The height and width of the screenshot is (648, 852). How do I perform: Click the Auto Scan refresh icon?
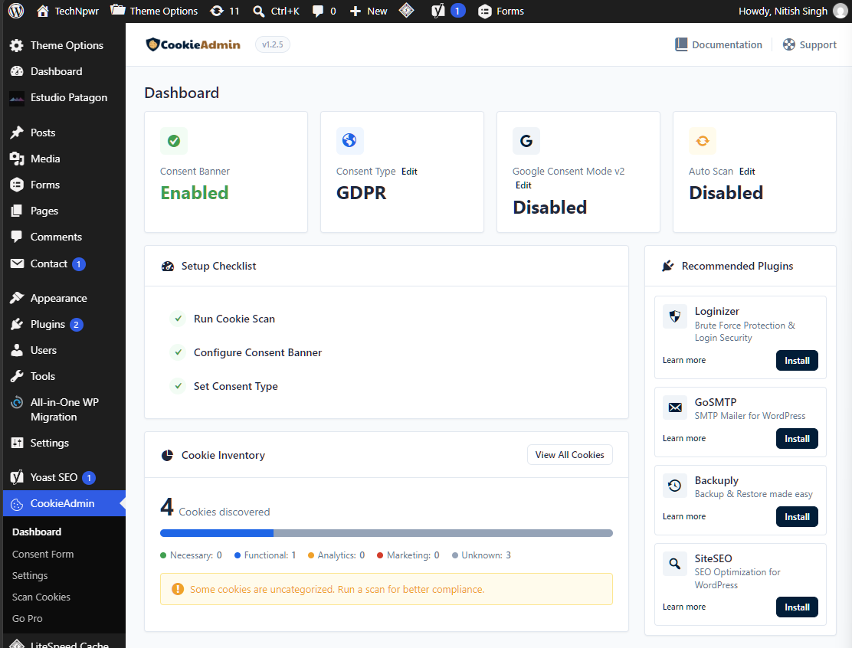703,141
